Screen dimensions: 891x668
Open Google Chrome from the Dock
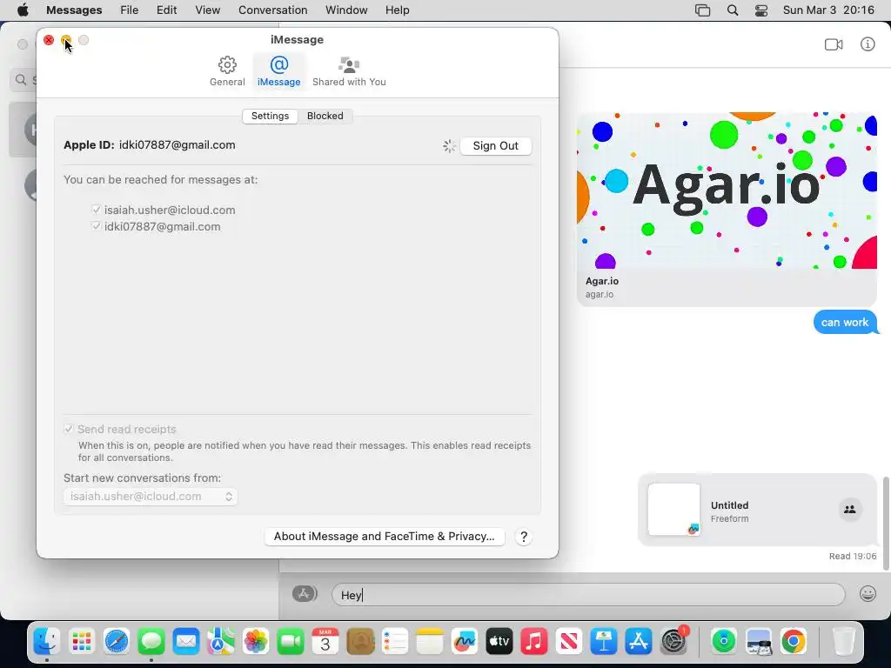[794, 642]
